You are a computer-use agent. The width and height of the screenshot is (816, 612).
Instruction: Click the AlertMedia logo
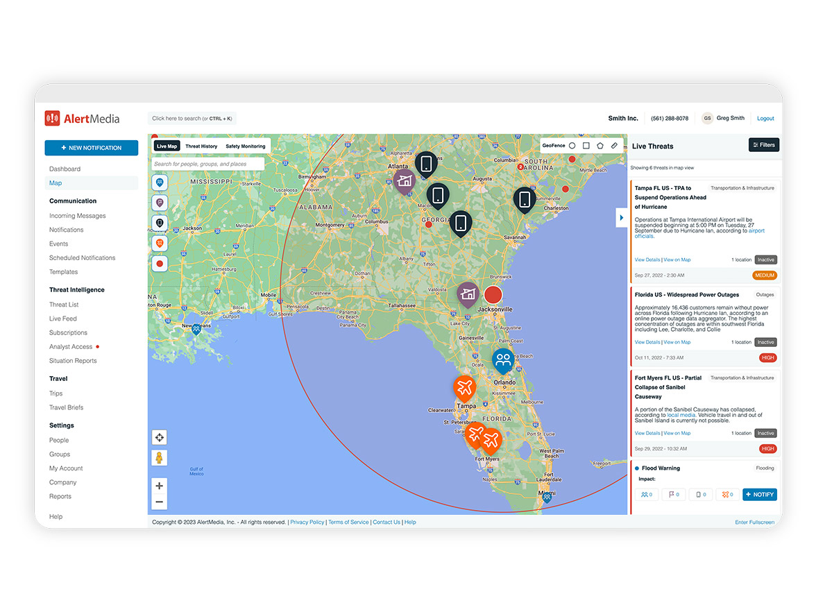(82, 119)
